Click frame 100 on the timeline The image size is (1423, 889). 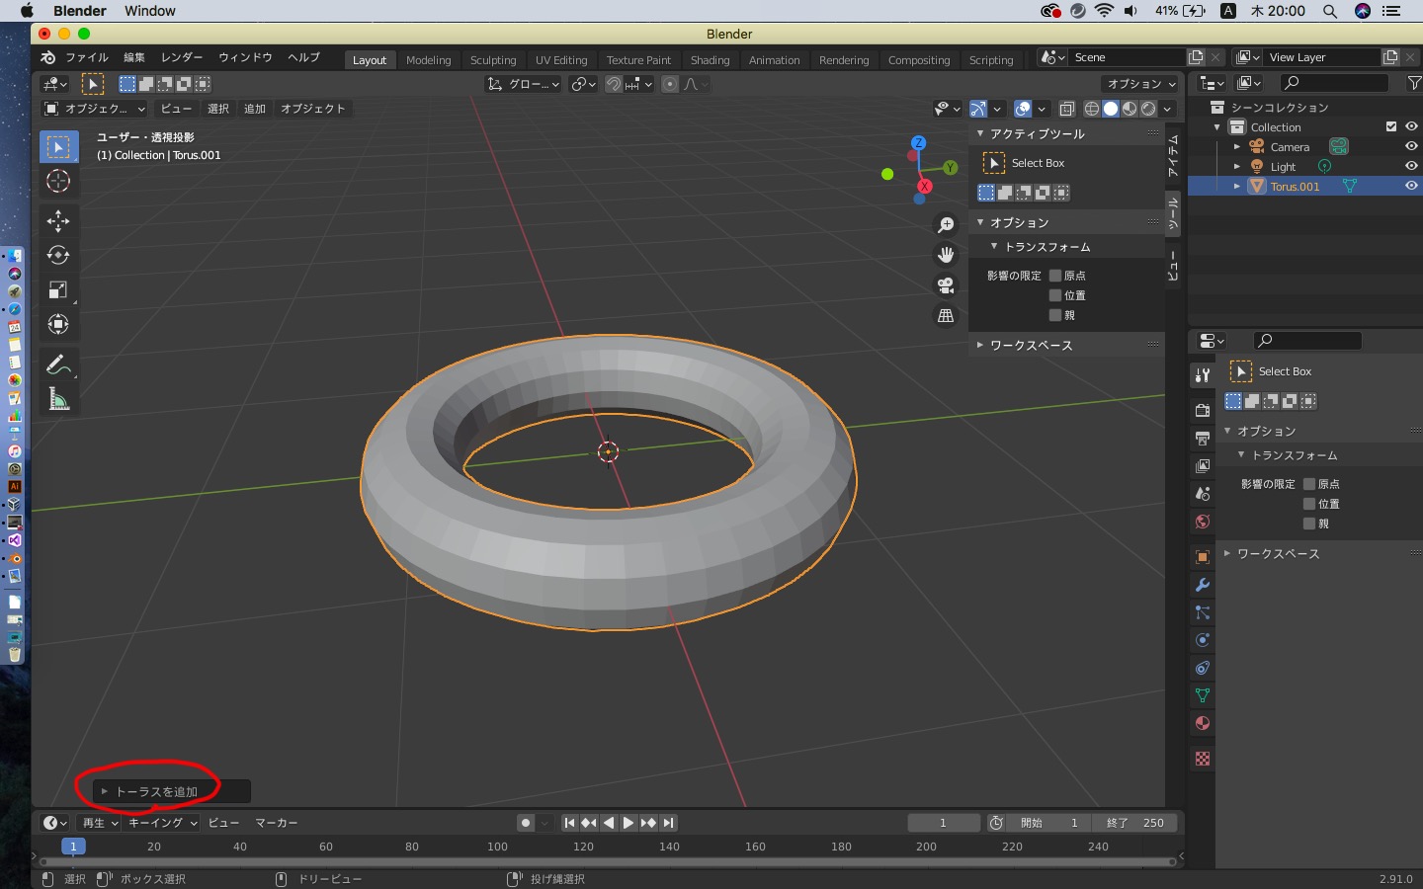tap(497, 847)
